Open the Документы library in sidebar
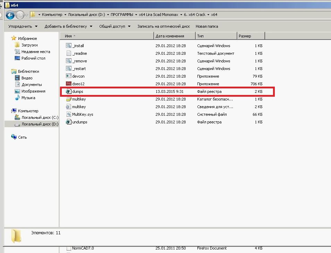Screen dimensions: 331x253 click(x=32, y=85)
